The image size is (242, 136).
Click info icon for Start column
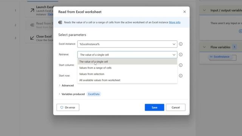pos(181,65)
